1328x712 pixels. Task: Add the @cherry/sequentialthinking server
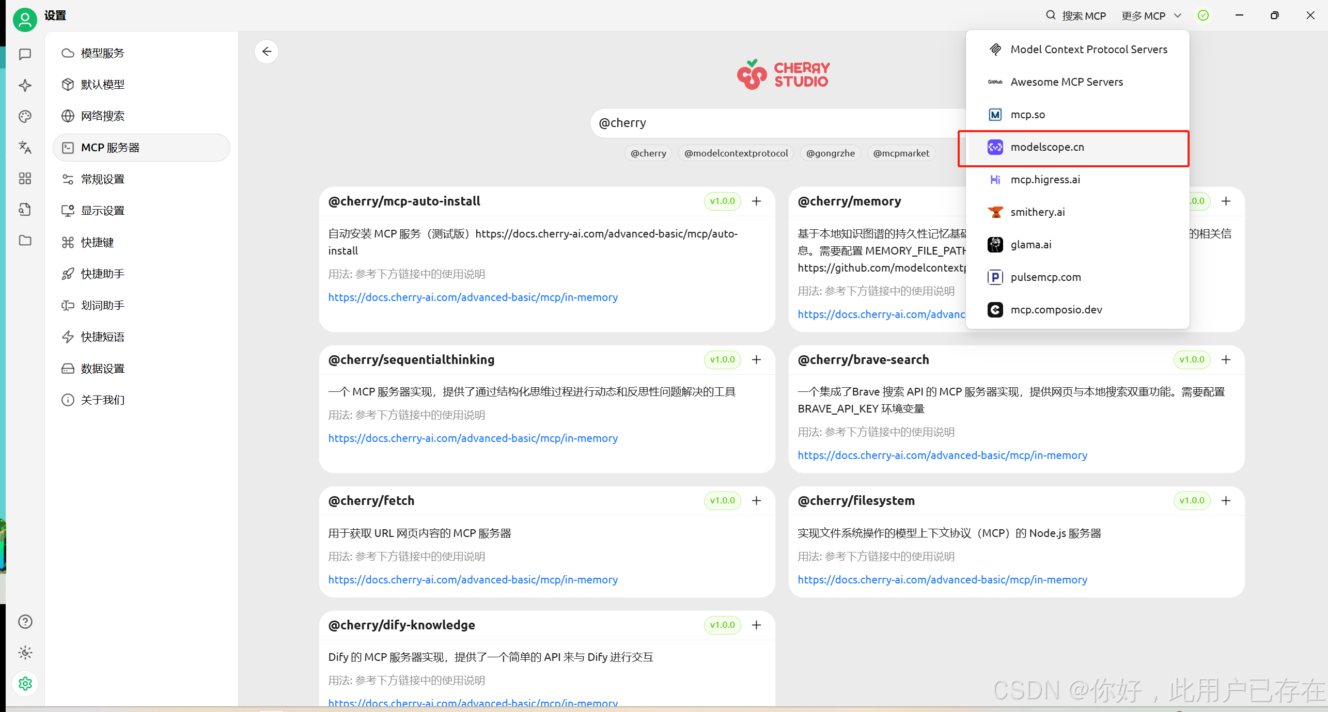click(x=756, y=359)
